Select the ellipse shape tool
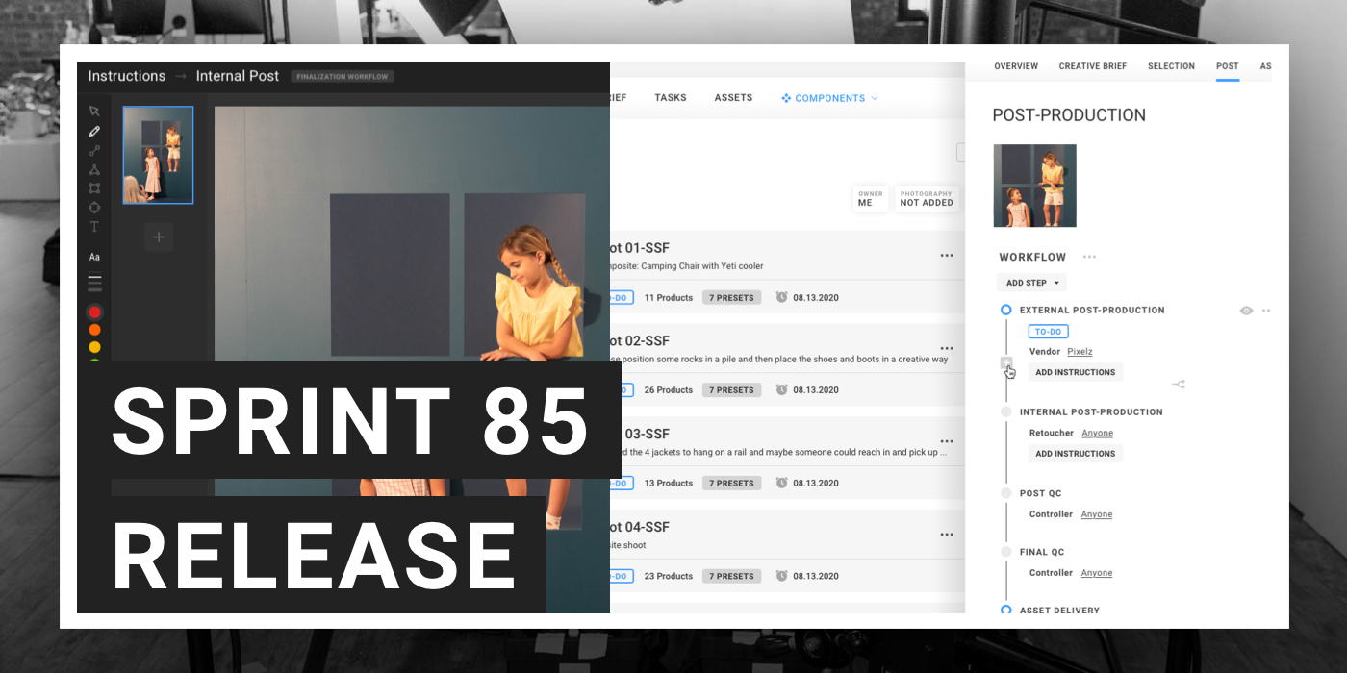The width and height of the screenshot is (1347, 673). tap(94, 208)
